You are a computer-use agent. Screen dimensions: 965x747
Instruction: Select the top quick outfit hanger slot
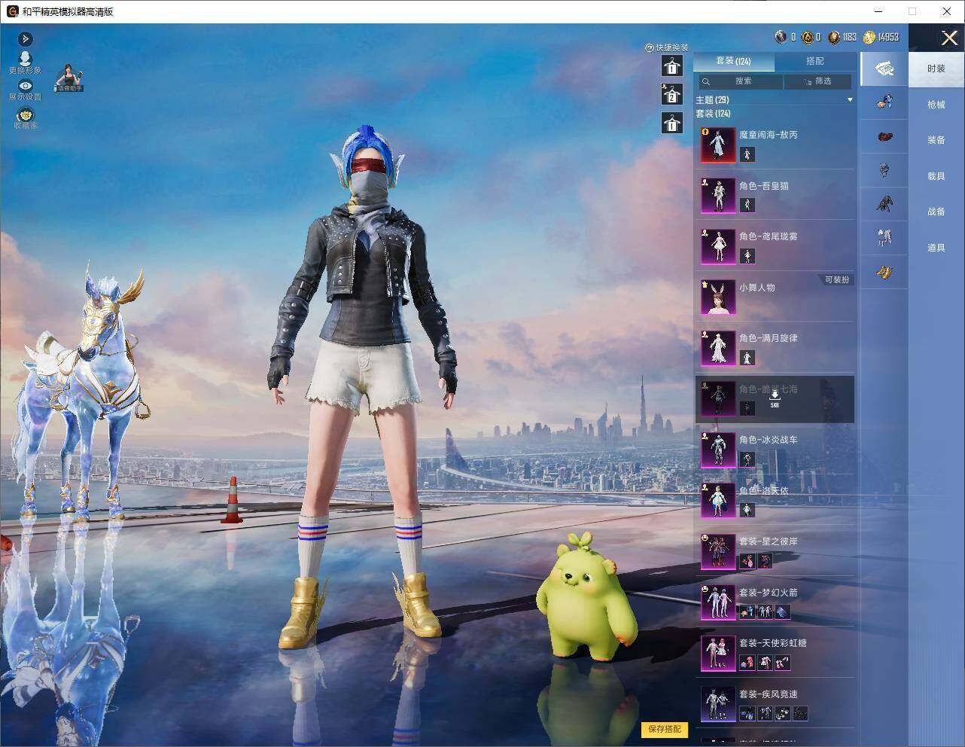click(671, 66)
